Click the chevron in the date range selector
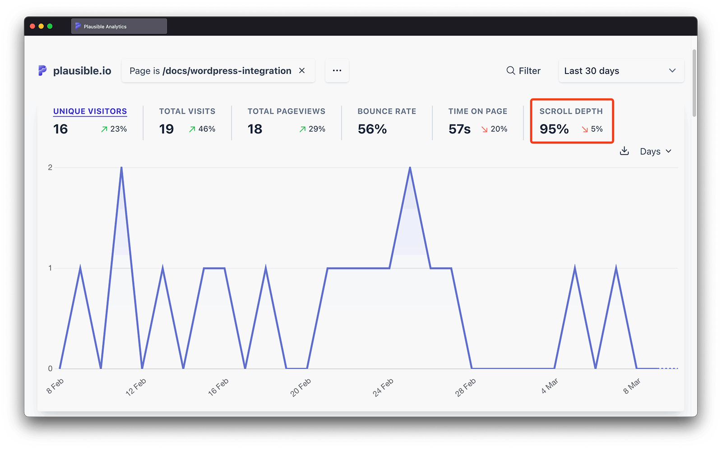This screenshot has width=722, height=449. (672, 71)
